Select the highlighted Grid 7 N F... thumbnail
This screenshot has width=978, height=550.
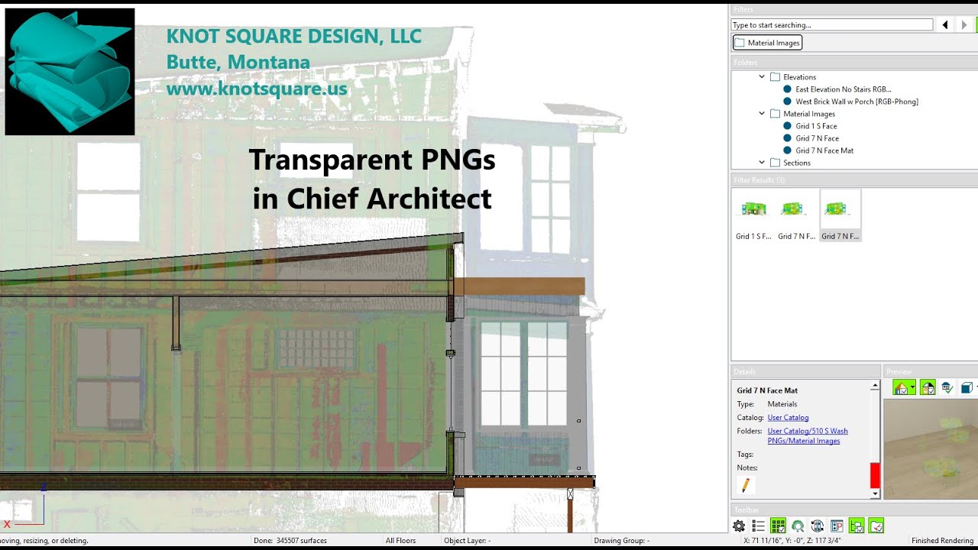[840, 216]
